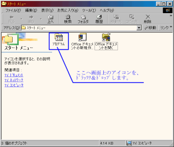Open the History (履歴) toolbar button
Viewport: 174px width, 147px height.
(x=99, y=19)
